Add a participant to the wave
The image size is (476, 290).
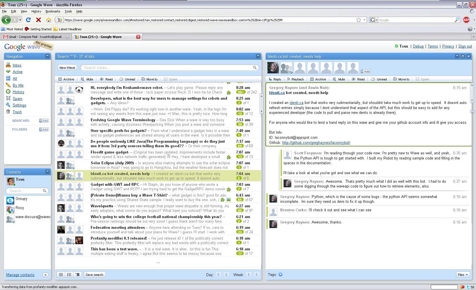(365, 71)
